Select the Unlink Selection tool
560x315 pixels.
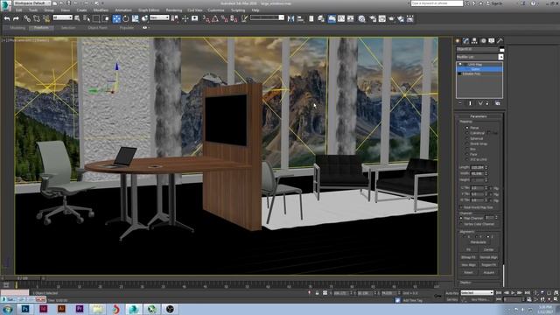[37, 18]
